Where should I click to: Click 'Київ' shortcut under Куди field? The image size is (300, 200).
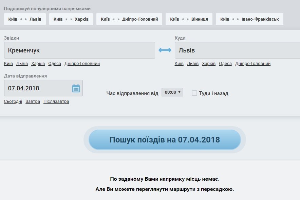tap(179, 64)
